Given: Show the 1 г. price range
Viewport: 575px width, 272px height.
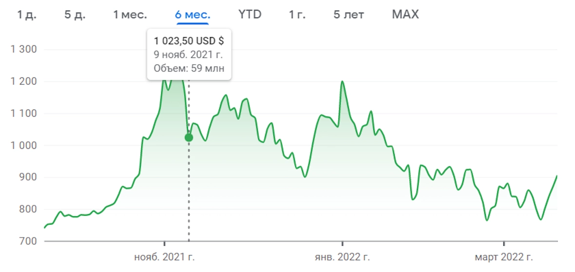Looking at the screenshot, I should [297, 15].
